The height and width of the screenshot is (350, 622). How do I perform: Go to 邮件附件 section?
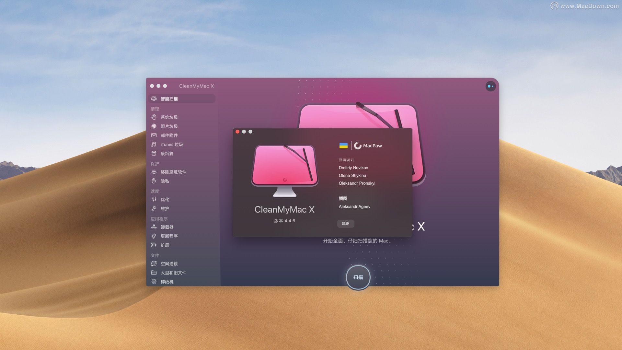click(182, 135)
